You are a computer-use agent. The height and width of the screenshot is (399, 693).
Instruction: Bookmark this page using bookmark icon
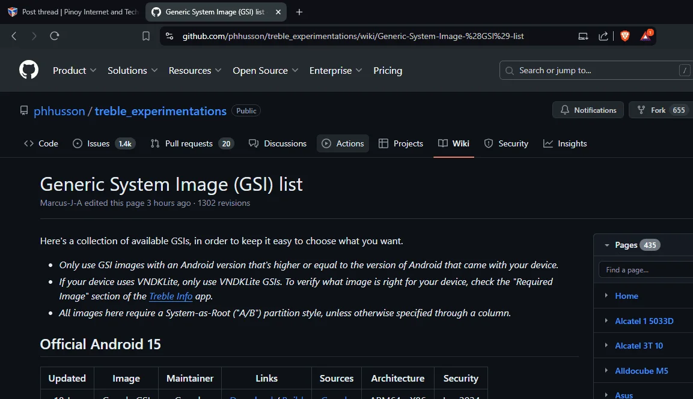tap(146, 36)
